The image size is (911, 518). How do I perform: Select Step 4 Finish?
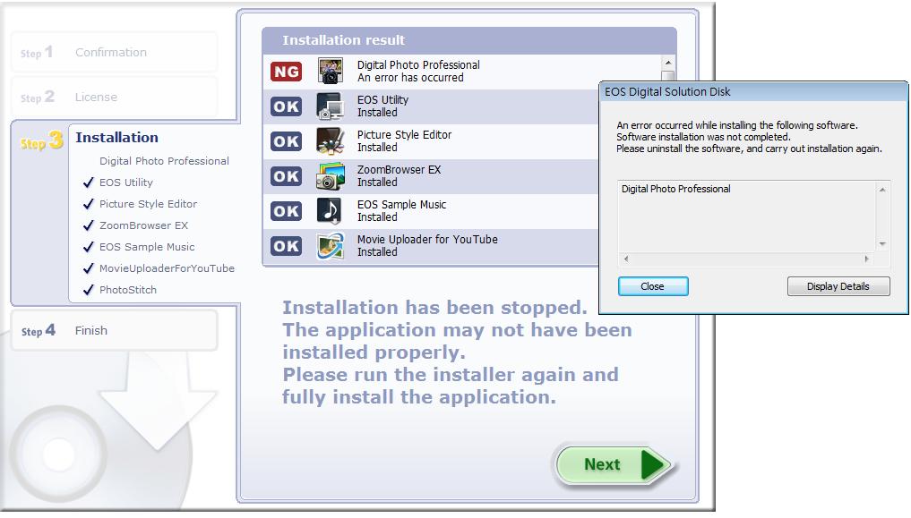pyautogui.click(x=114, y=330)
